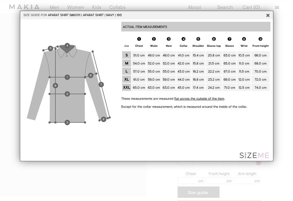Click the Front height column header label
293x201 pixels.
[x=260, y=46]
